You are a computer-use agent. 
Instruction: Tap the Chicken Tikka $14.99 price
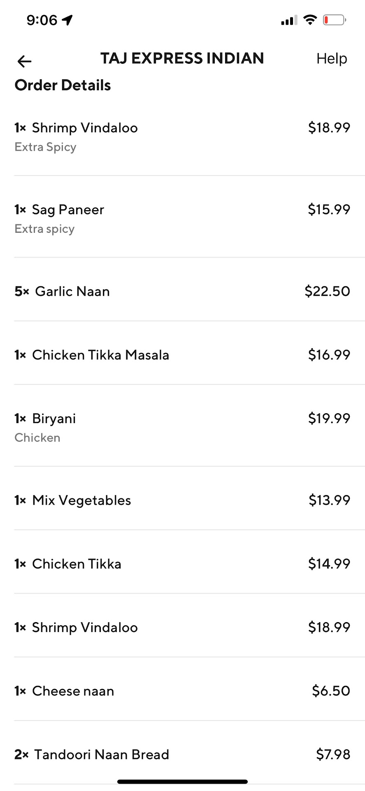pyautogui.click(x=329, y=564)
